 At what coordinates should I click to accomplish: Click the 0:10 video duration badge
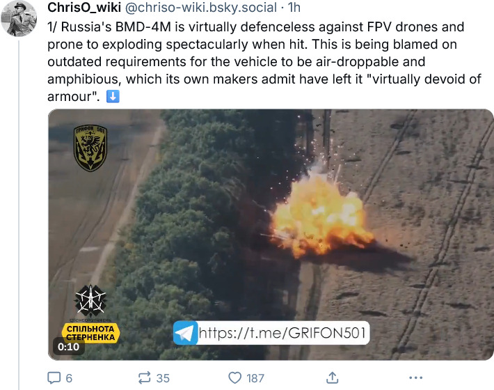pos(68,347)
